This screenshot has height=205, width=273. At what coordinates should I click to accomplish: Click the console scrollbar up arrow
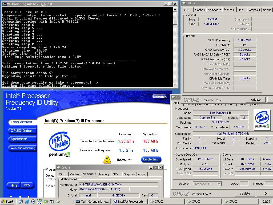[x=175, y=9]
